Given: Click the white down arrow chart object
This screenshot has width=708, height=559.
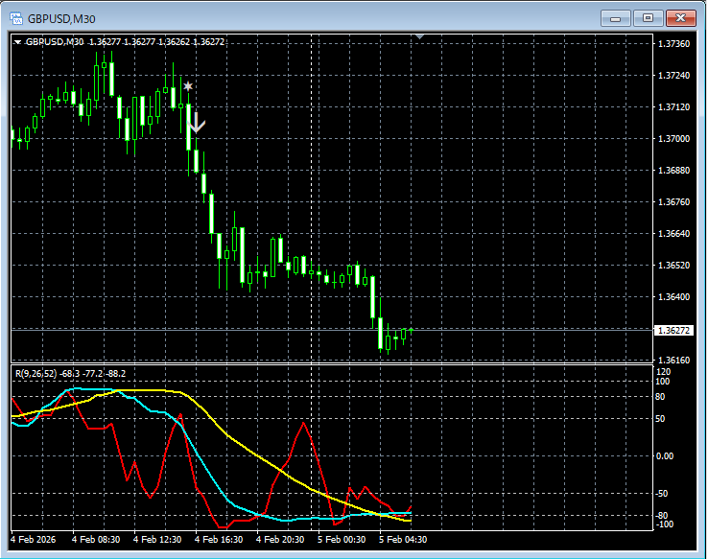Looking at the screenshot, I should [196, 122].
